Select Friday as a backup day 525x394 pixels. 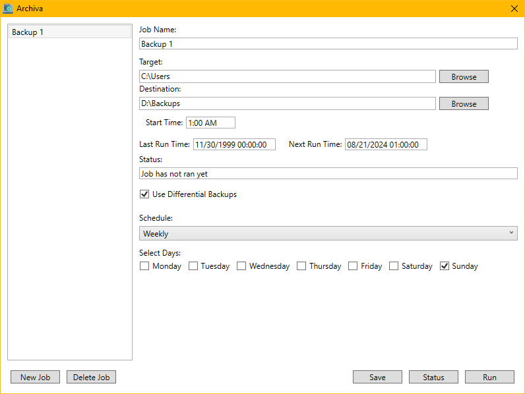[x=353, y=266]
